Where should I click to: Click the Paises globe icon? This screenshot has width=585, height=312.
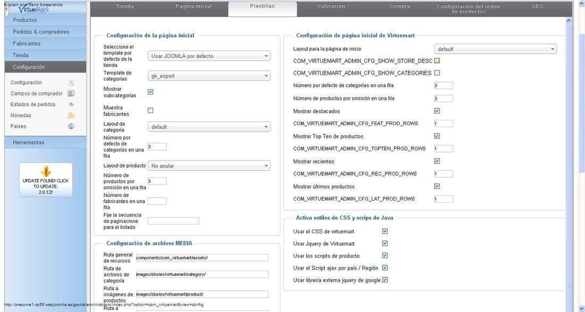tap(71, 126)
